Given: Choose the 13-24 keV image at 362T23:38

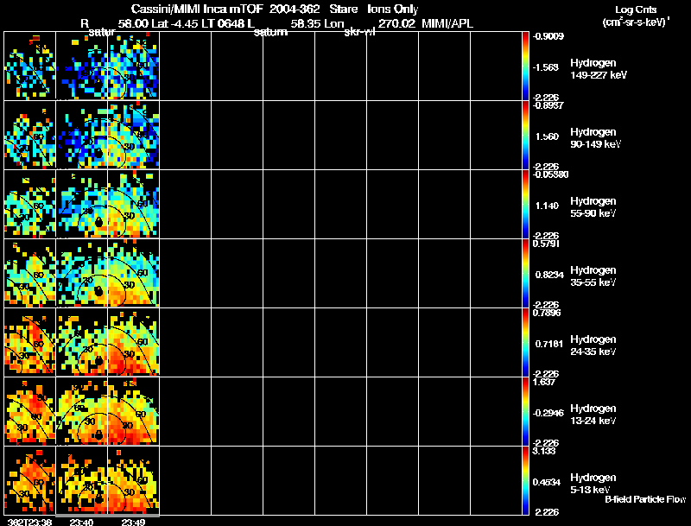Looking at the screenshot, I should [30, 411].
